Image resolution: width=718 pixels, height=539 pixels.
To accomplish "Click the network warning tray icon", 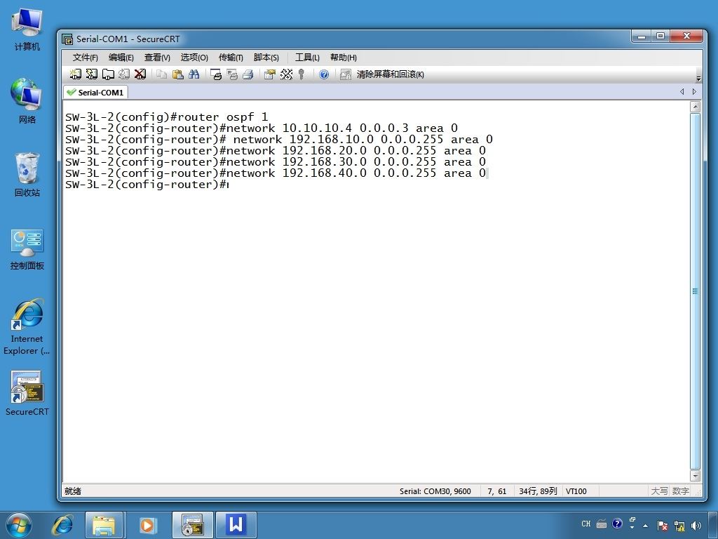I will (679, 525).
